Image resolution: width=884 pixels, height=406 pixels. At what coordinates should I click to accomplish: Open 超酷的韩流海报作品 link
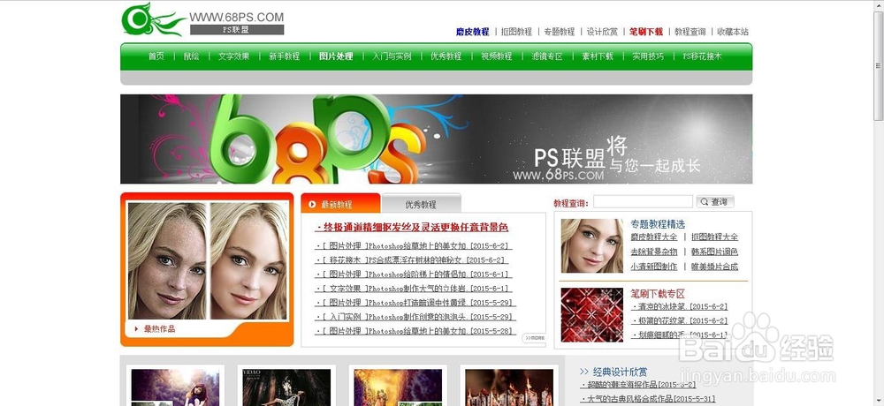click(x=637, y=385)
